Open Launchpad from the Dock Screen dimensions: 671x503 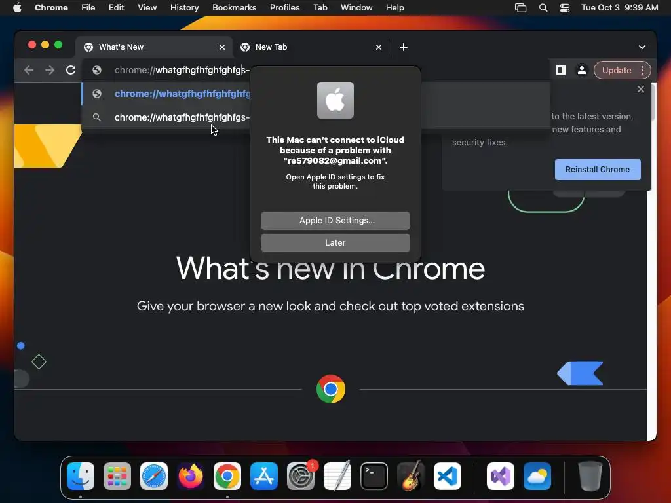[117, 476]
